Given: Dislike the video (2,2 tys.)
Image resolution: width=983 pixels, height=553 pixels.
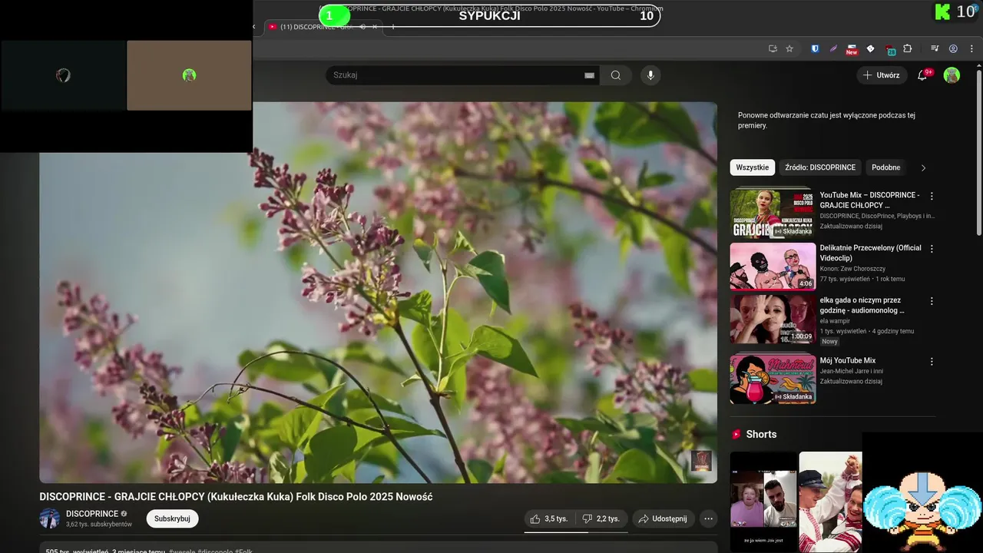Looking at the screenshot, I should tap(601, 518).
